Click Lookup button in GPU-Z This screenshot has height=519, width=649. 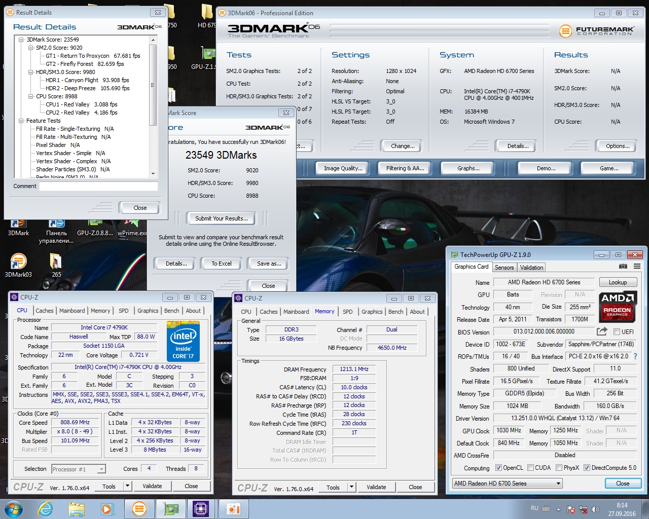[x=618, y=282]
